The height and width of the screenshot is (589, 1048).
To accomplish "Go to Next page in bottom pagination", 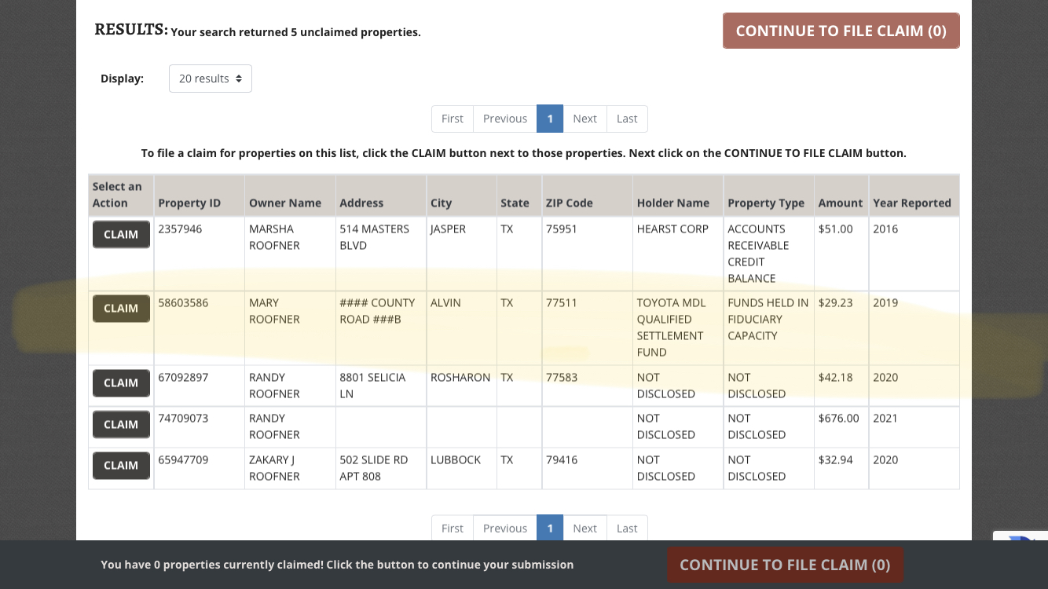I will point(584,528).
